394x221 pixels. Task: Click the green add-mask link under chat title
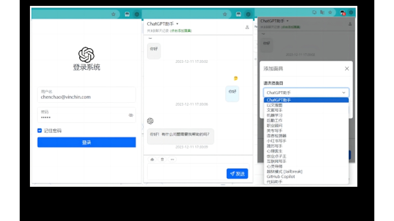(181, 31)
